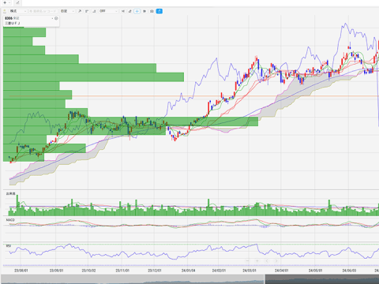Zoom out chart with minus button

pos(247,261)
